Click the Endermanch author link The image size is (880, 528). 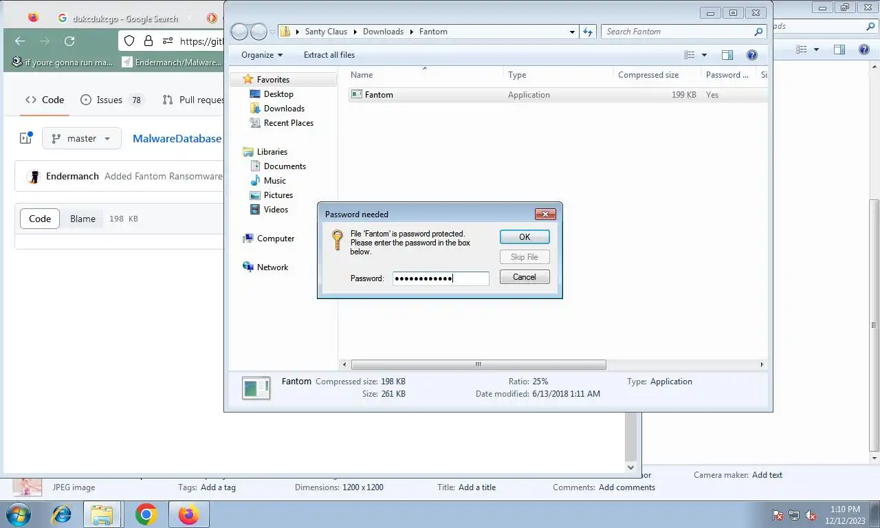(72, 176)
